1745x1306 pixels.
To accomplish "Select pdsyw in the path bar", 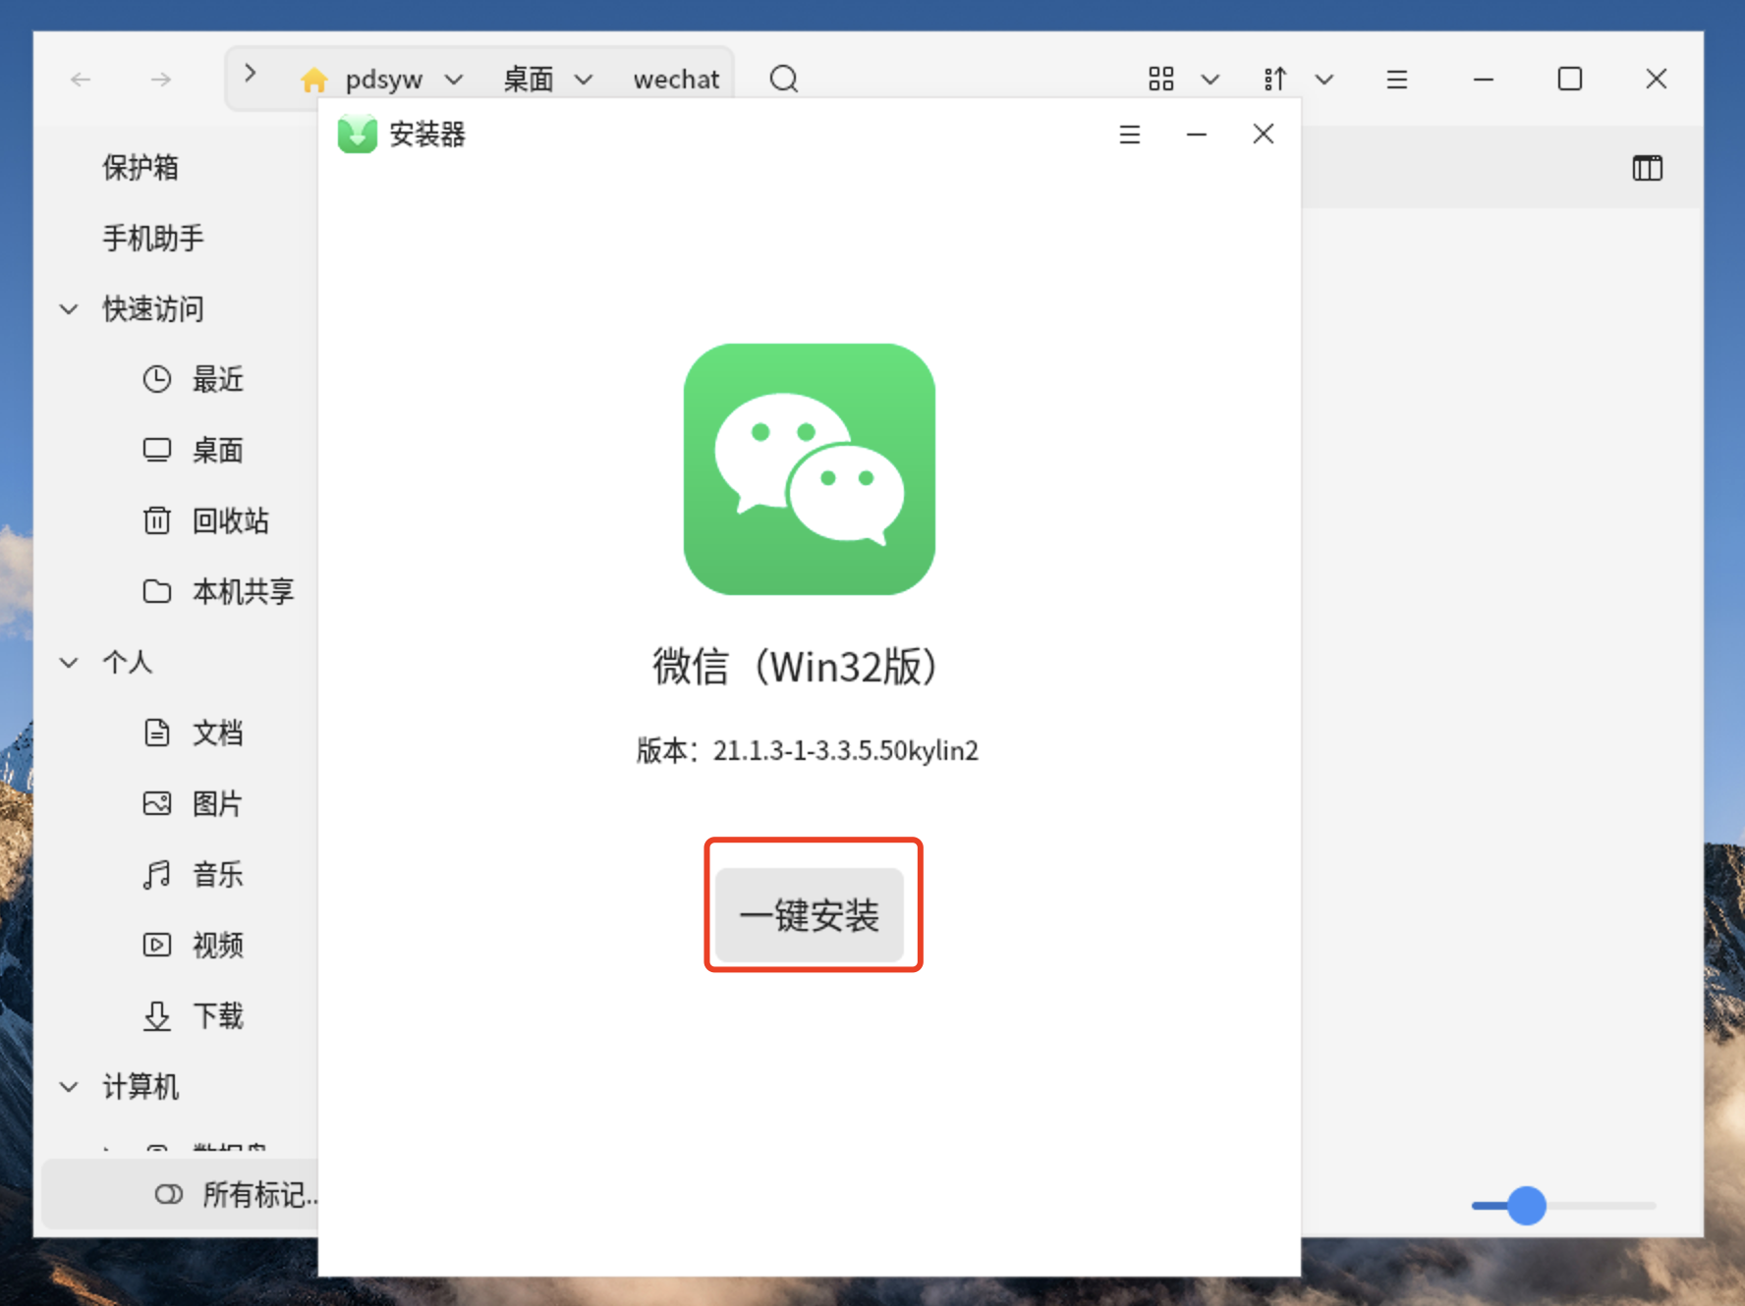I will (383, 79).
